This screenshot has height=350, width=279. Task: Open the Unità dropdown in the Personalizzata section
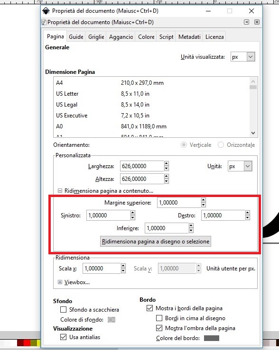pyautogui.click(x=248, y=166)
